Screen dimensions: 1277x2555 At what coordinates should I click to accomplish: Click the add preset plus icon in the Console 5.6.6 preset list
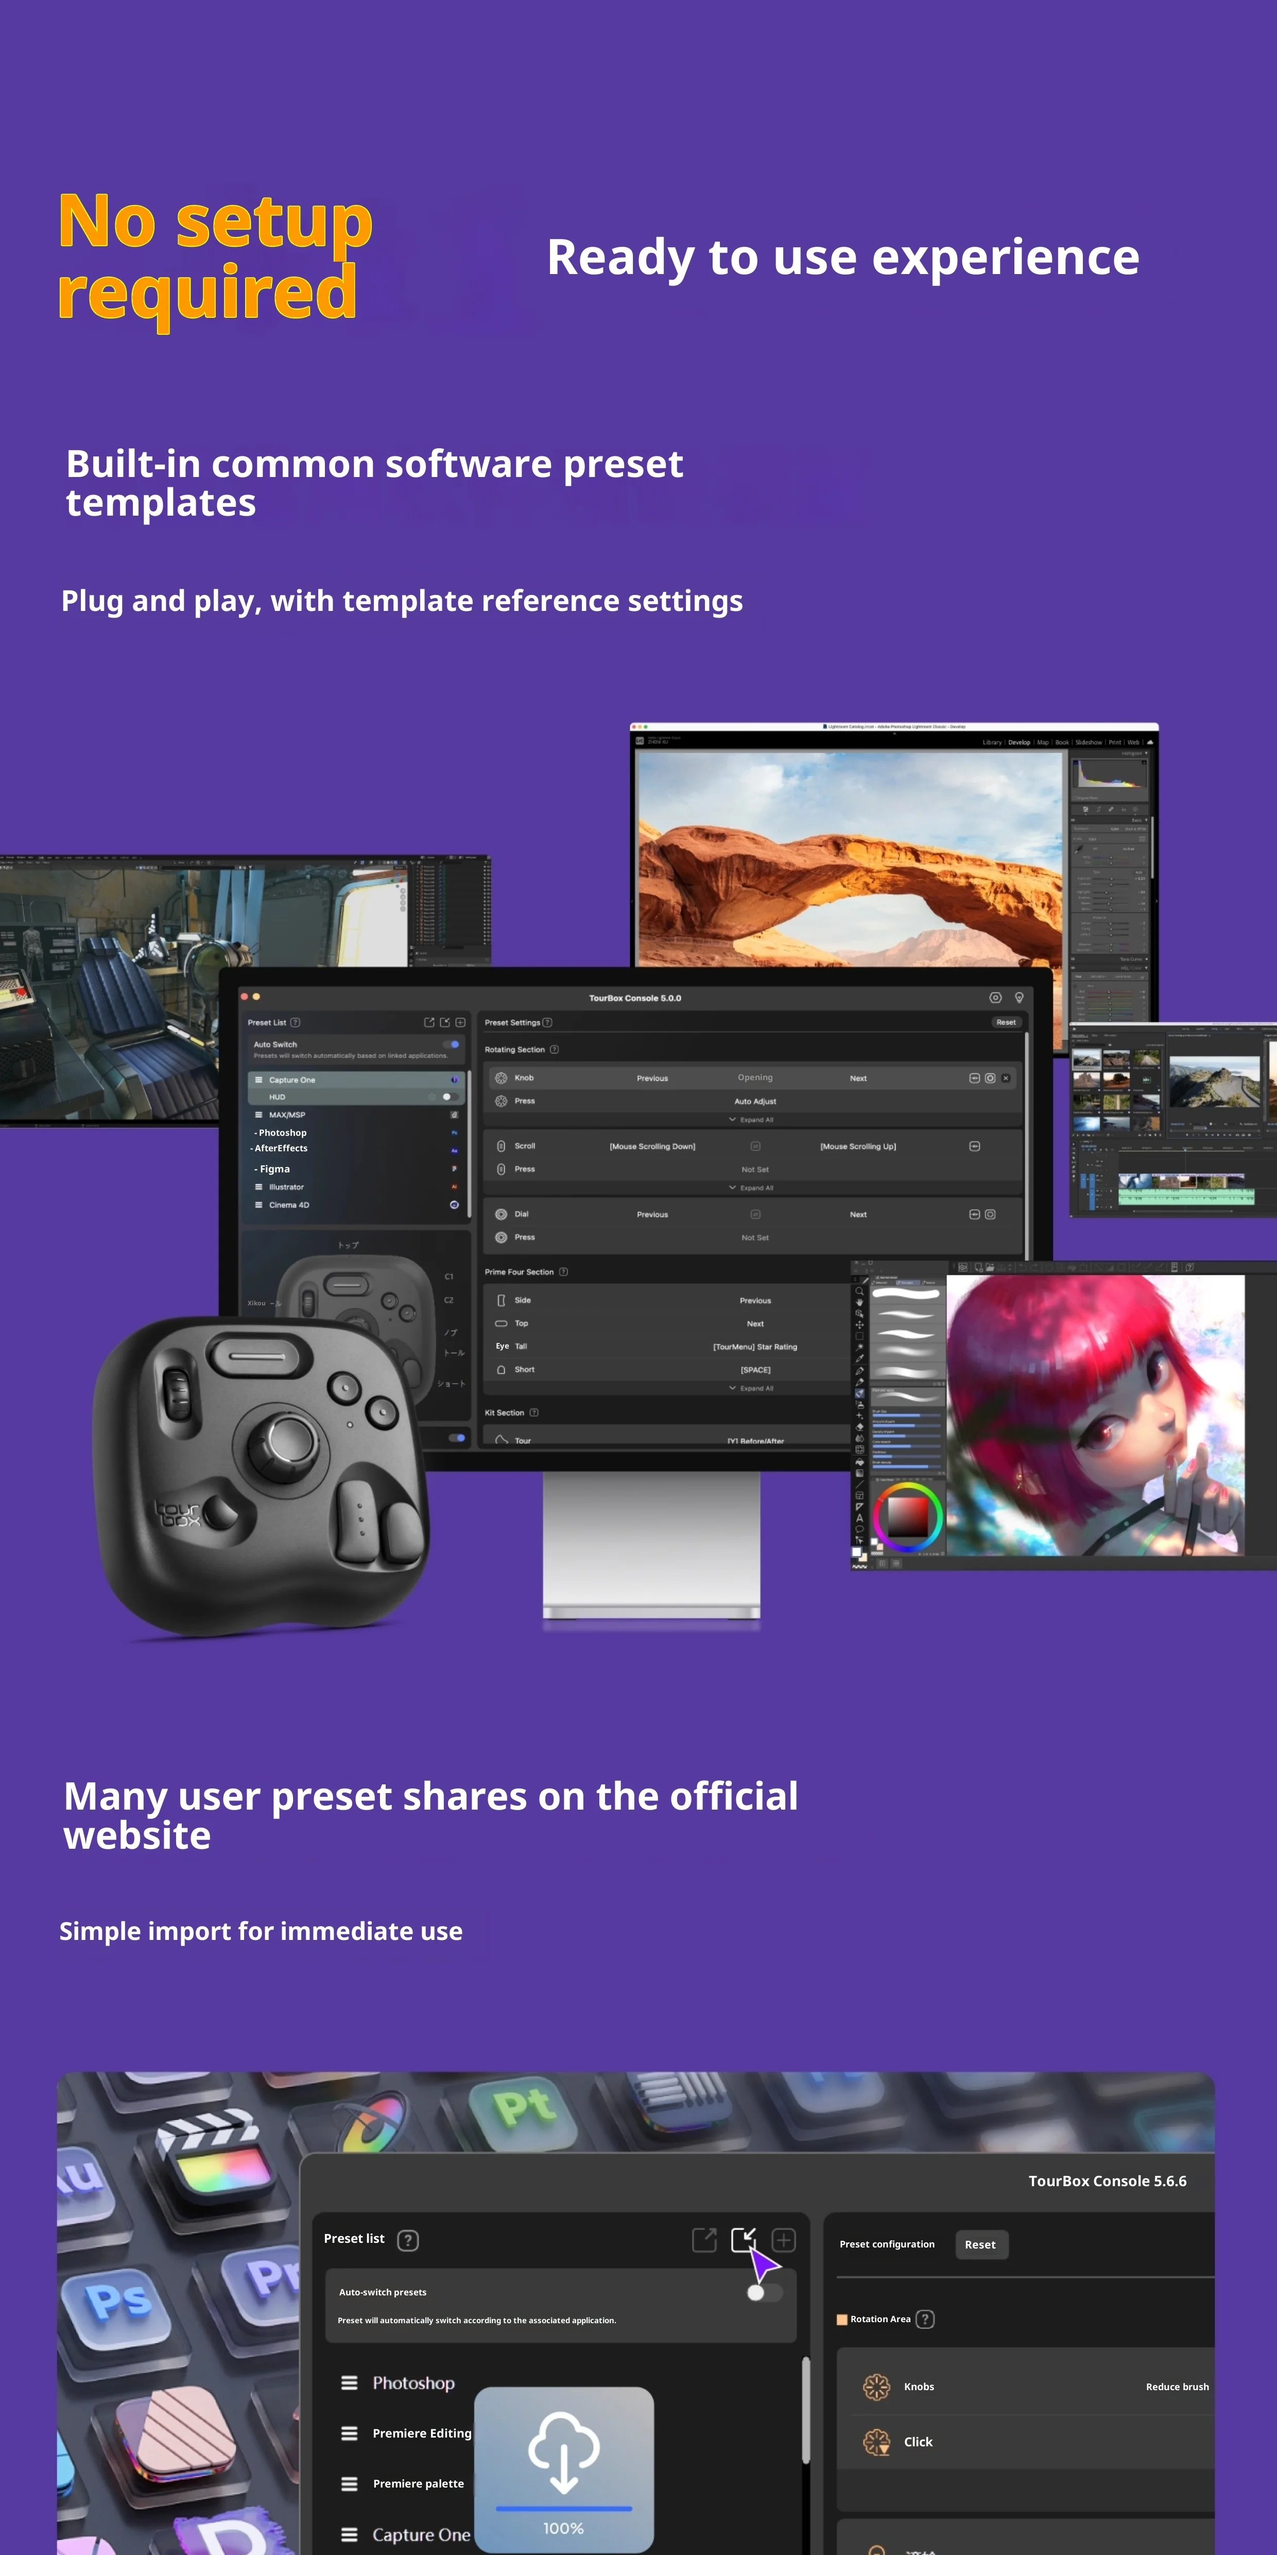pos(783,2240)
